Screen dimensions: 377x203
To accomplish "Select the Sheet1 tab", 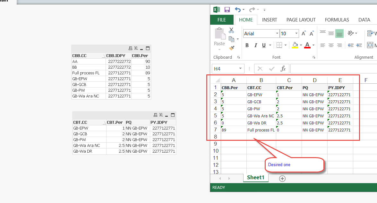I will (x=255, y=177).
